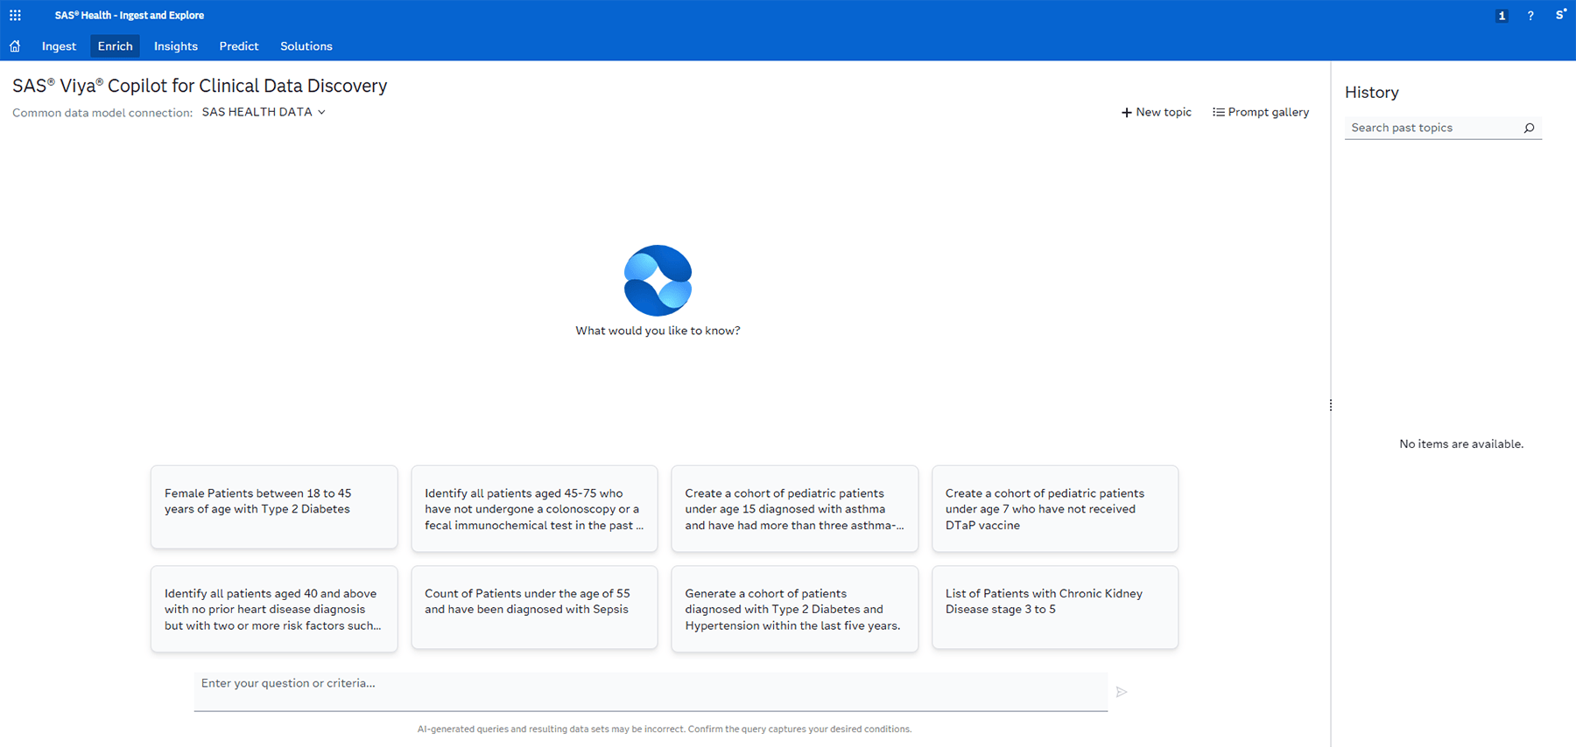Select the colonoscopy patients aged 45-75 prompt
1576x747 pixels.
point(534,509)
